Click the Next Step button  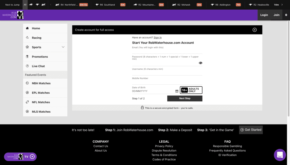[185, 98]
